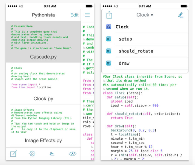Viewport: 195px width, 165px height.
Task: Tap the new script compose icon
Action: tap(13, 154)
